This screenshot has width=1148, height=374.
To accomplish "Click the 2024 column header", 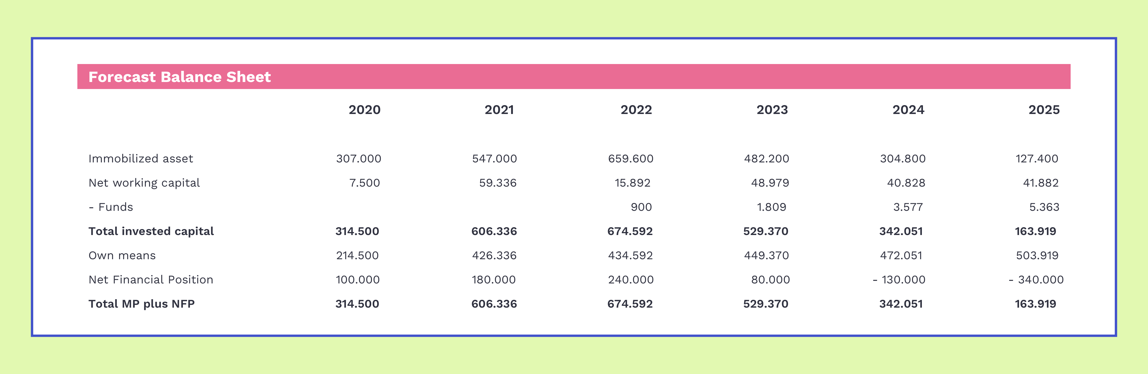I will click(x=908, y=110).
